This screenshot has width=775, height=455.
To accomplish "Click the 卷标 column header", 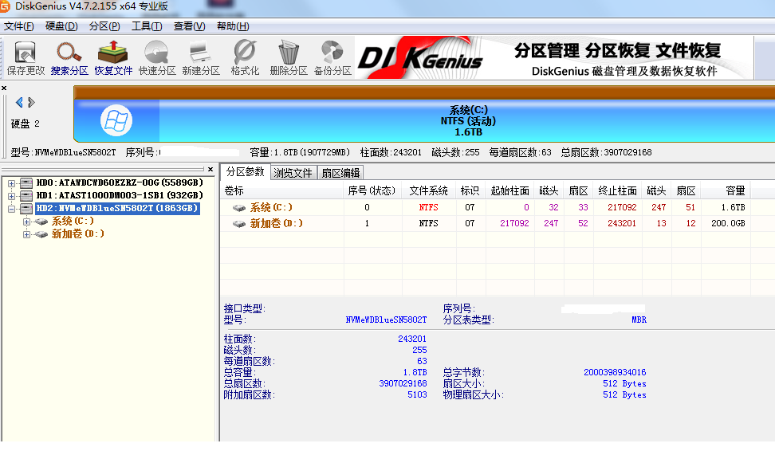I will point(281,190).
